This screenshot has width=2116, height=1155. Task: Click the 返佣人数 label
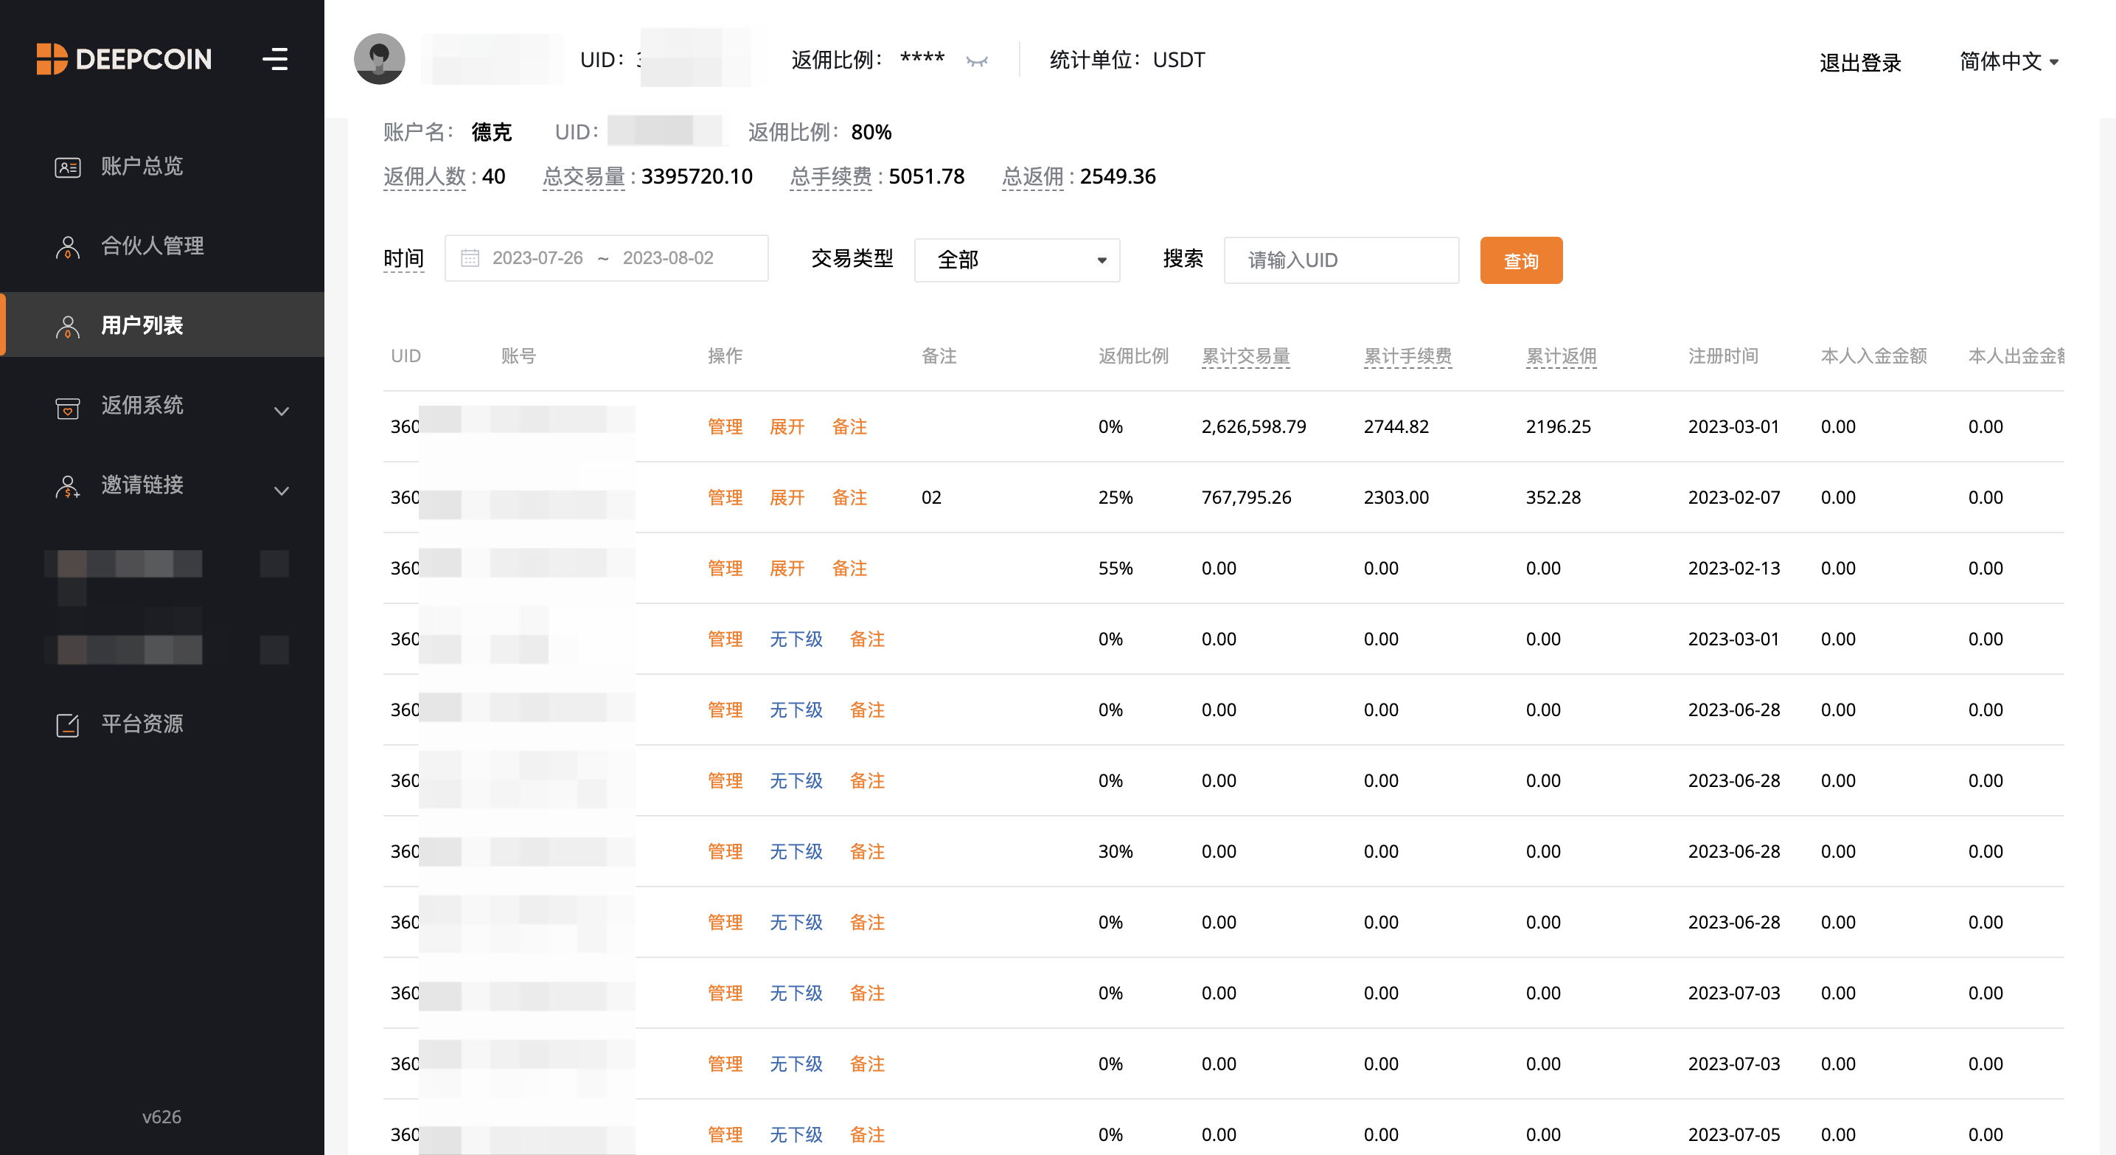tap(424, 176)
